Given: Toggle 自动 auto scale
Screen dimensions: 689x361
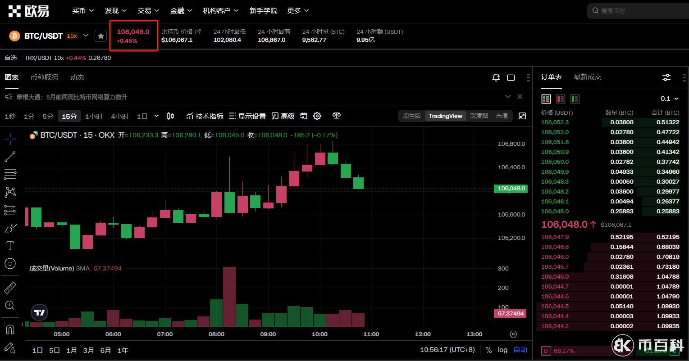Looking at the screenshot, I should coord(520,350).
